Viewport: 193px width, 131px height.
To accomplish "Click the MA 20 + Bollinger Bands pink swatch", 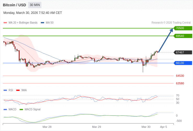I will point(5,23).
